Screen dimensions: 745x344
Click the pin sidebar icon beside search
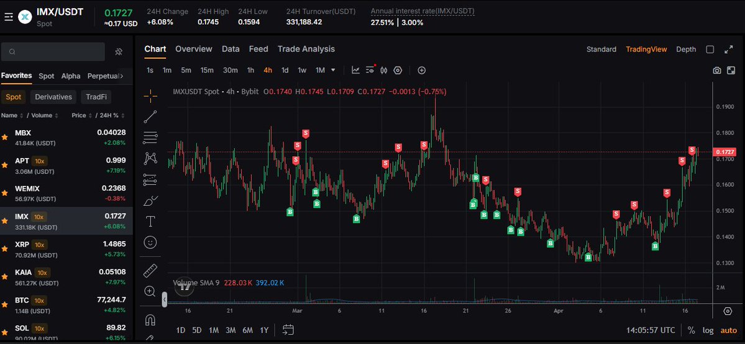tap(119, 51)
